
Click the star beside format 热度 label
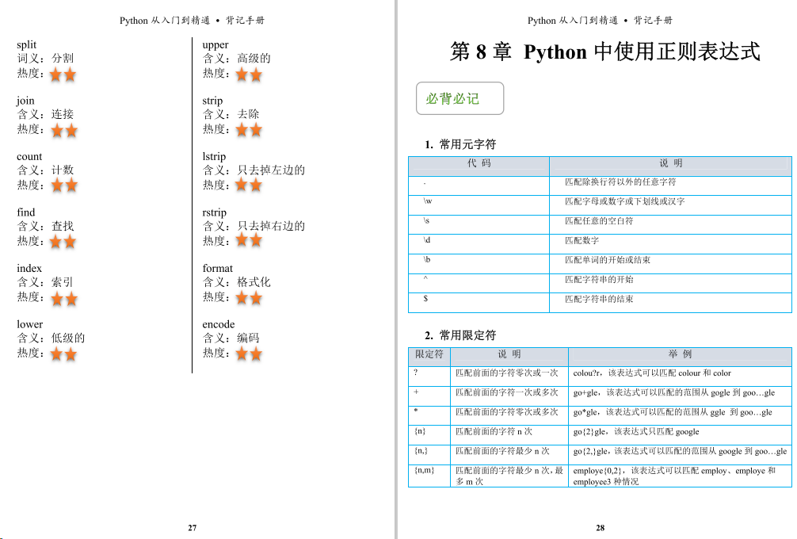[x=249, y=298]
